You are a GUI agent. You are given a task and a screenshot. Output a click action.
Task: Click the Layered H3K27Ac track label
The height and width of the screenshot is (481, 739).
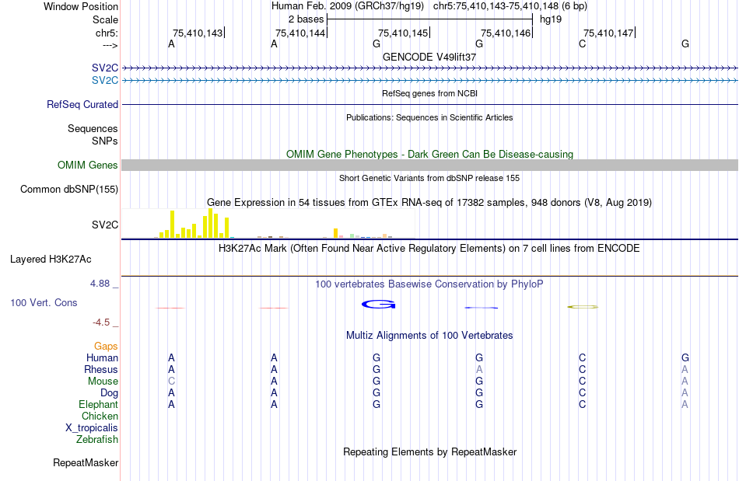coord(51,260)
